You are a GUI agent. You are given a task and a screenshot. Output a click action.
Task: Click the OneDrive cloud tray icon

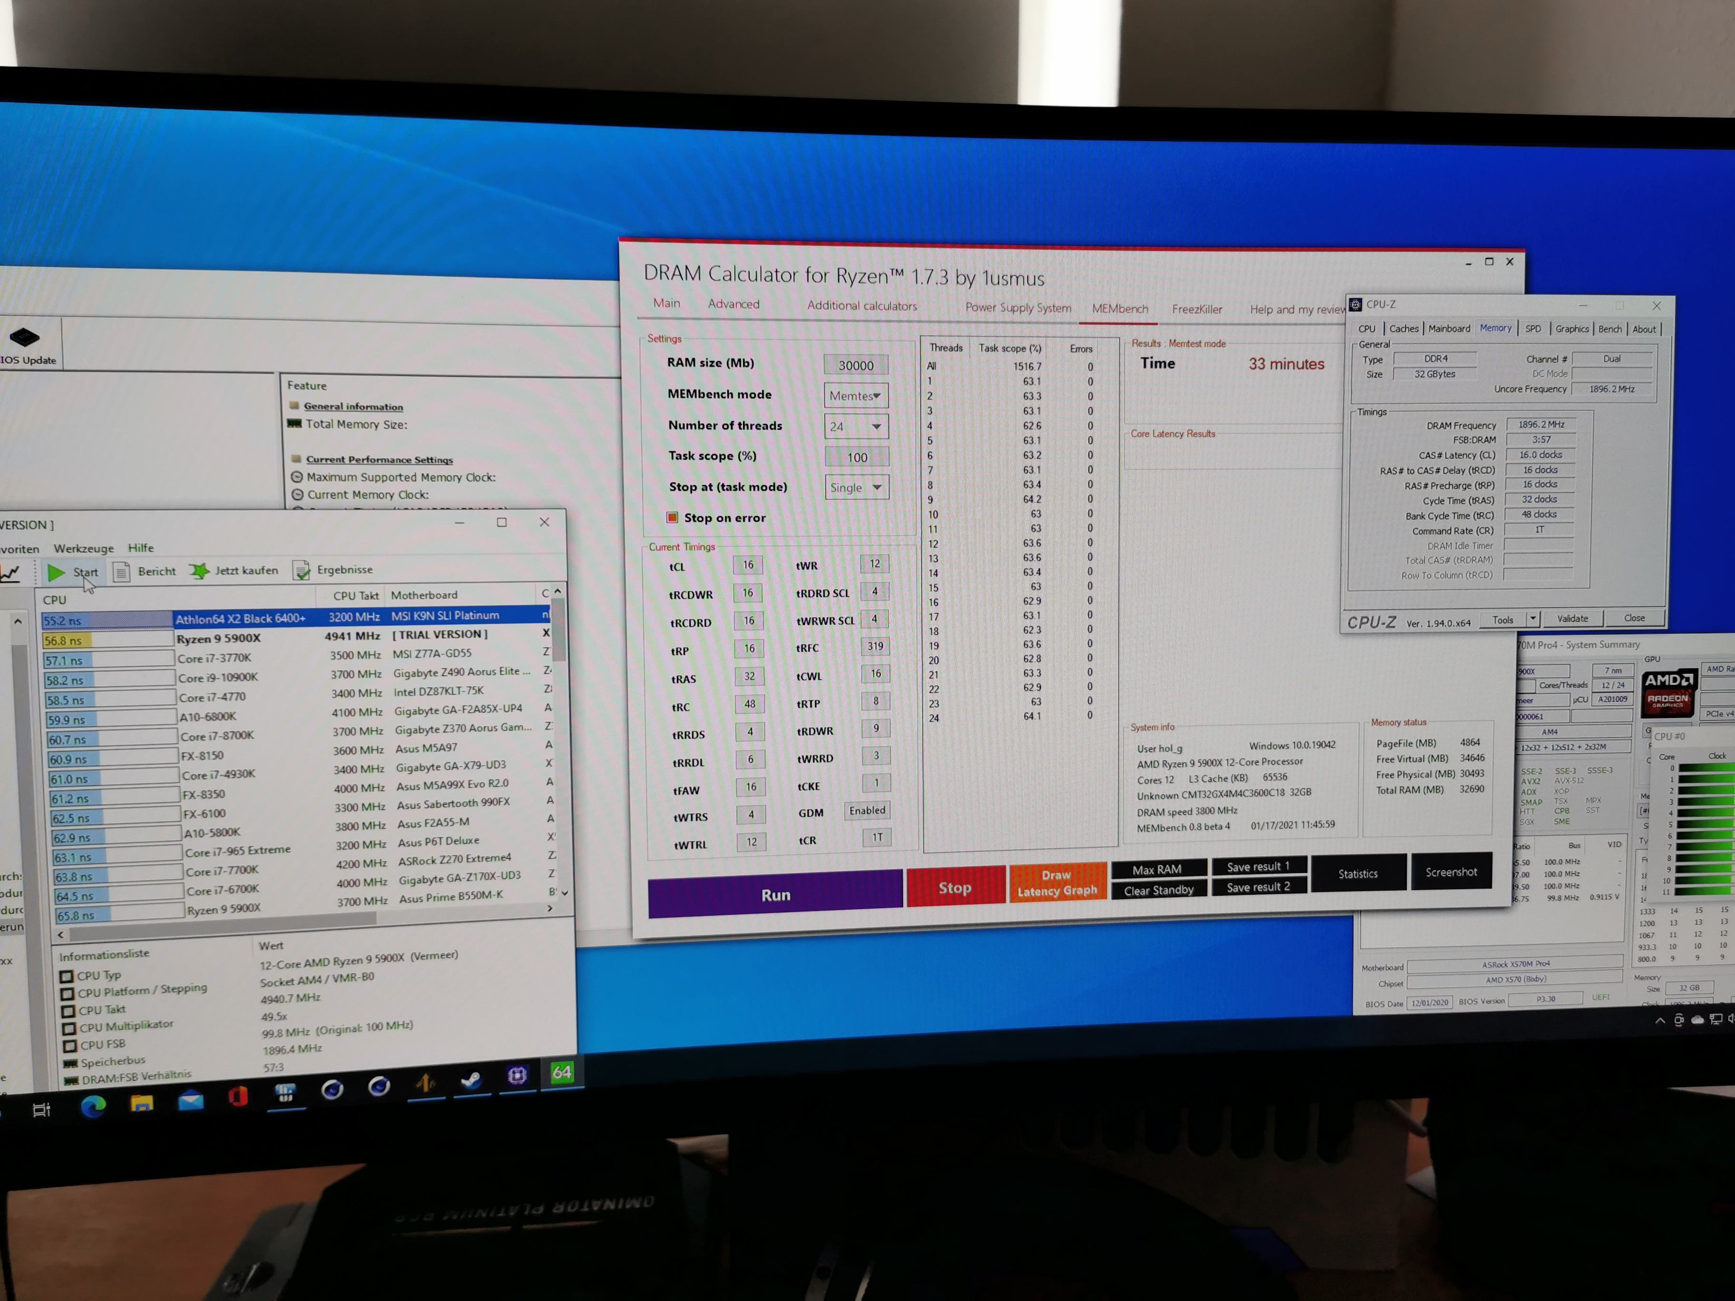click(1696, 1019)
